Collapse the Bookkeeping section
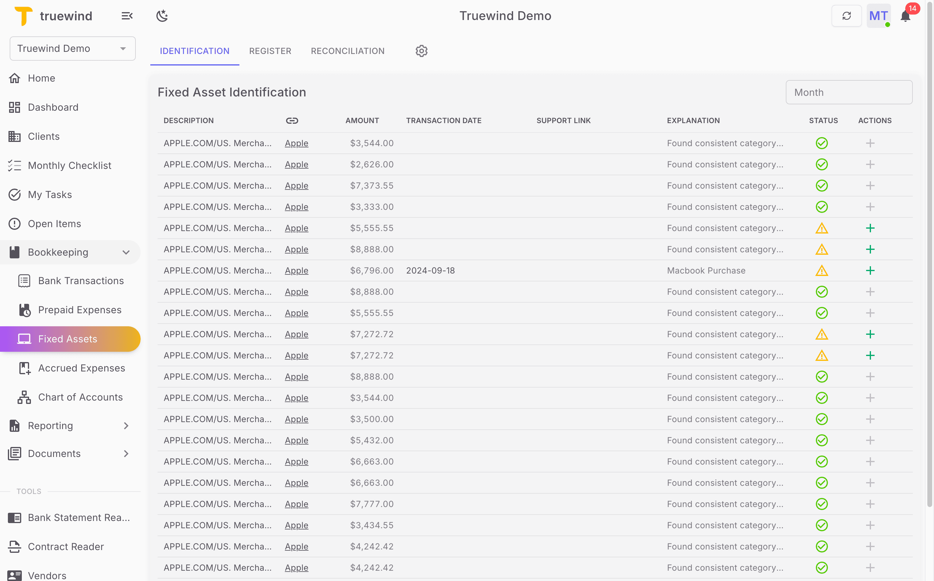The image size is (934, 581). pyautogui.click(x=126, y=253)
